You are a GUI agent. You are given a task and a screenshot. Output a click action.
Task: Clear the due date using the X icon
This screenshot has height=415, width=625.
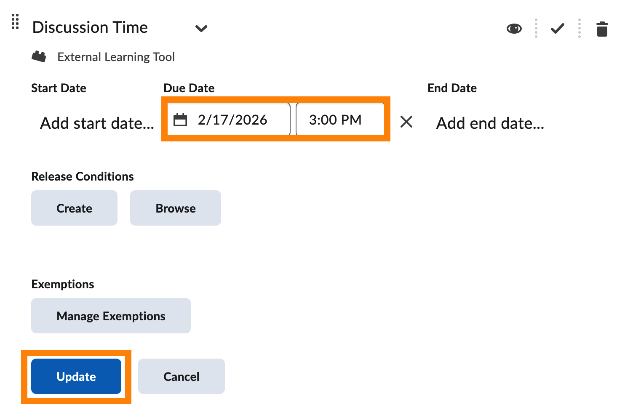click(x=406, y=122)
